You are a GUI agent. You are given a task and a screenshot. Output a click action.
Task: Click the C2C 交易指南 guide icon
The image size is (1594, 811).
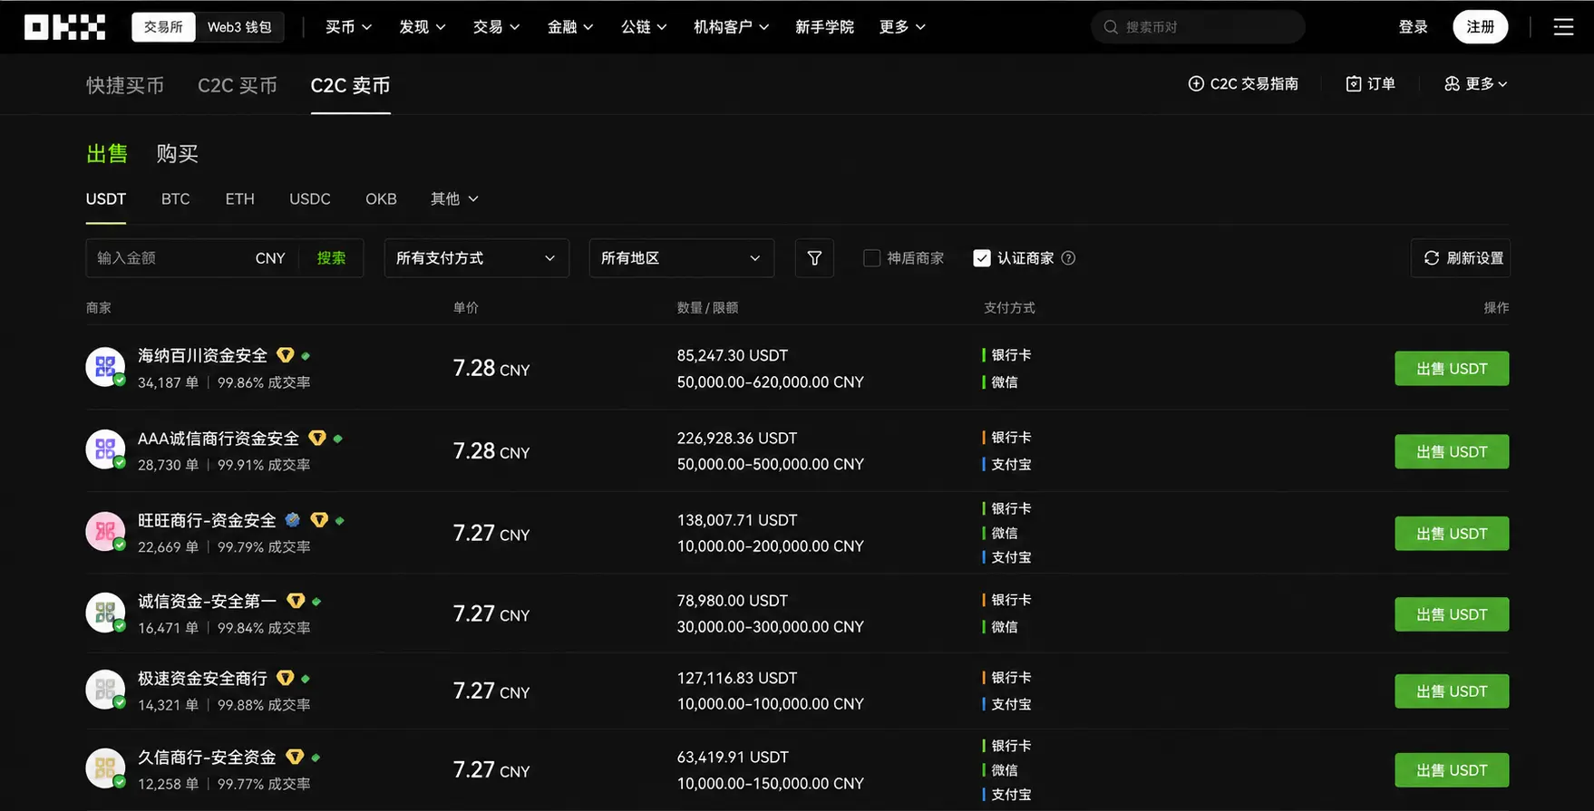[1196, 83]
